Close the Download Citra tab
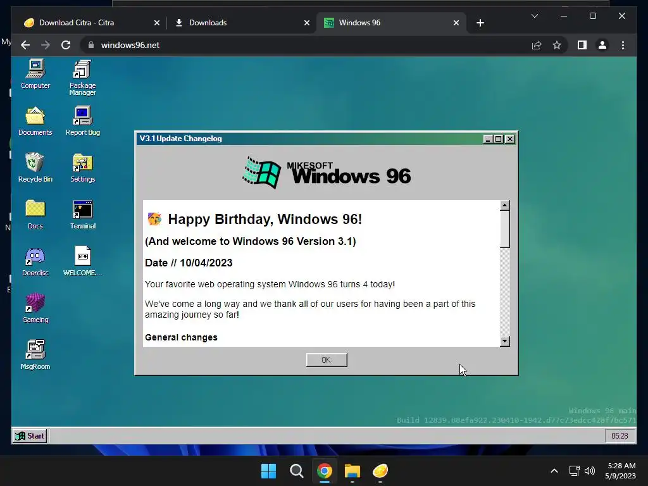648x486 pixels. tap(157, 23)
